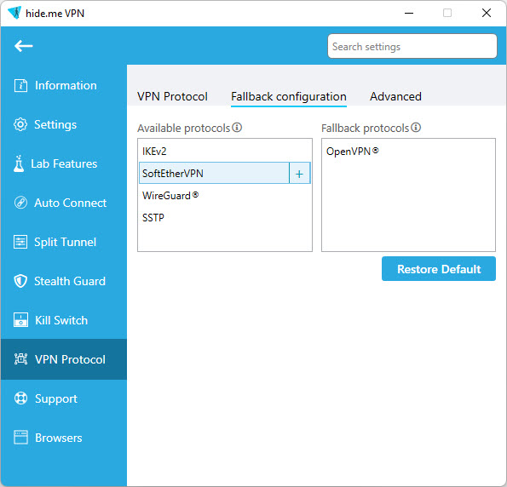Minimize the hide.me VPN window
Screen dimensions: 507x487
409,14
